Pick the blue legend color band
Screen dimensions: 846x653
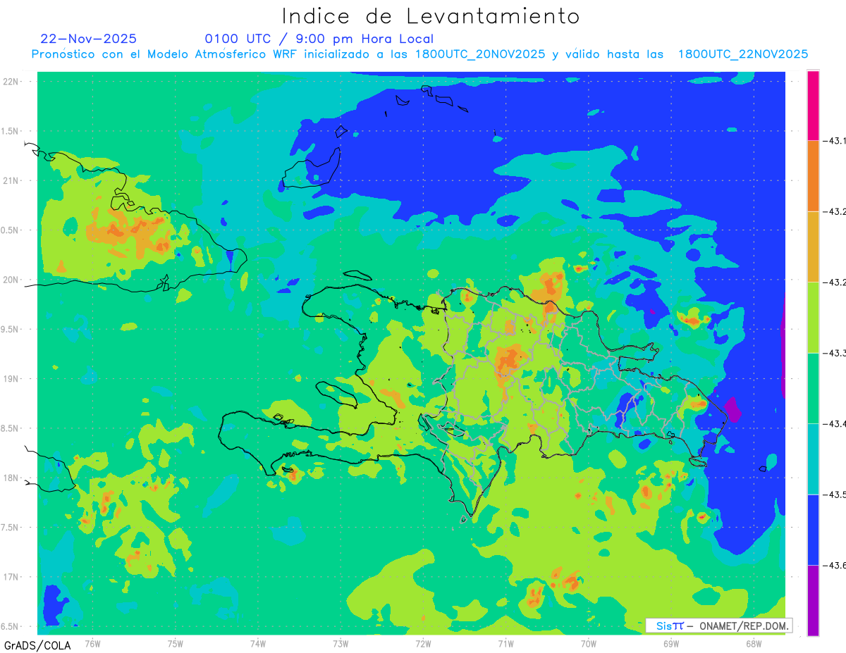tap(813, 530)
